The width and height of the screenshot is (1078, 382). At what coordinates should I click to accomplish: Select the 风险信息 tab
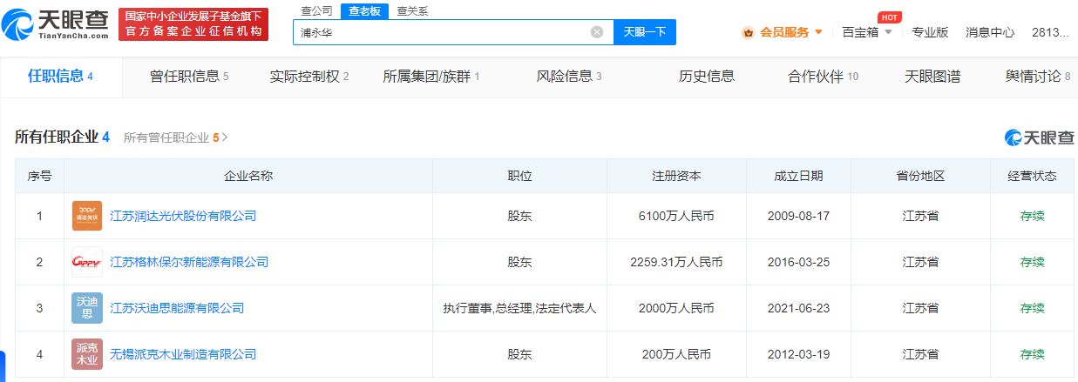point(569,77)
